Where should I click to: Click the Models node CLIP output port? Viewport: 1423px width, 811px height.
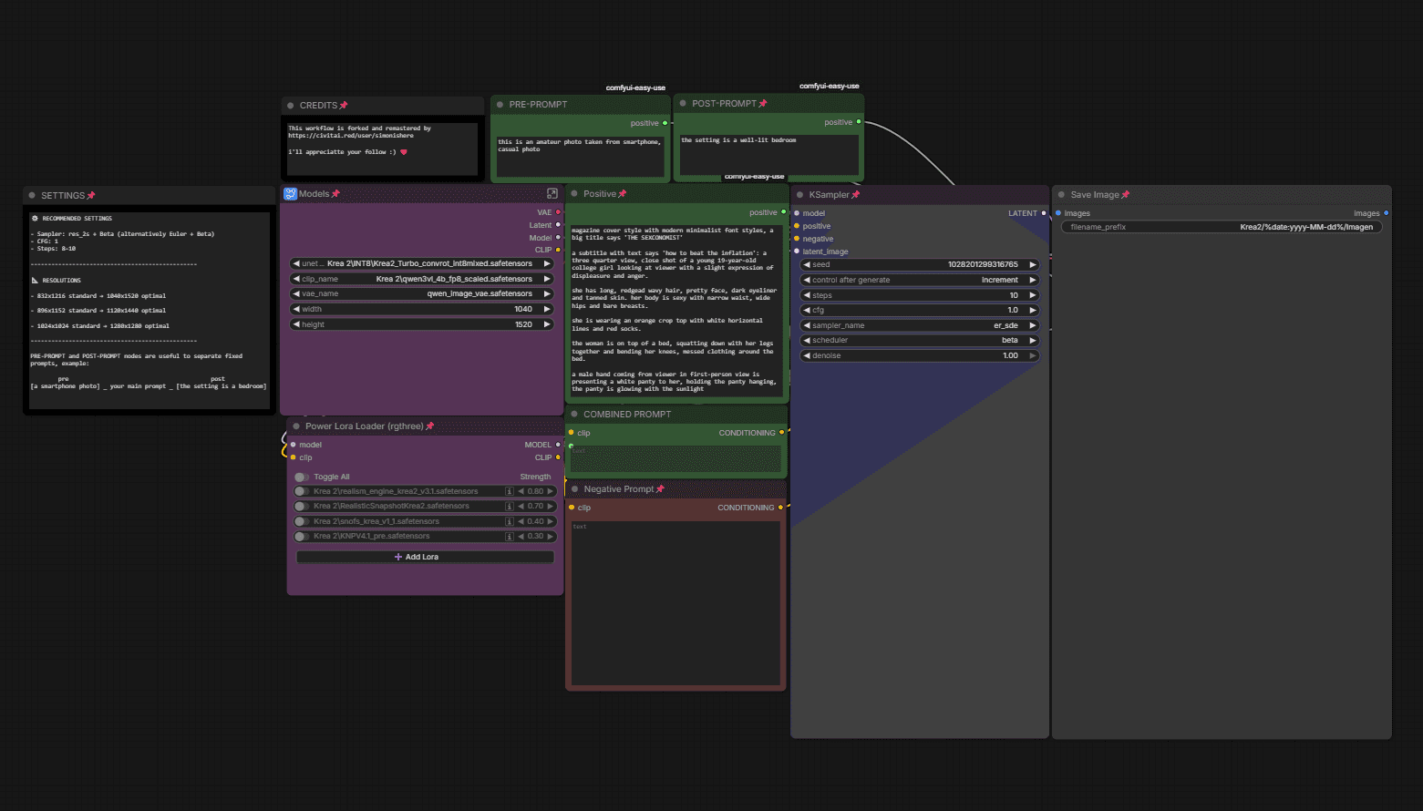[558, 250]
